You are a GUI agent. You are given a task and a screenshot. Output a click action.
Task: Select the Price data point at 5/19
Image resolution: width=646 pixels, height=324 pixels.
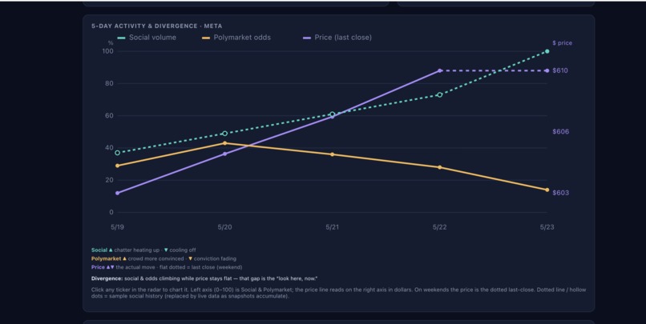coord(117,193)
